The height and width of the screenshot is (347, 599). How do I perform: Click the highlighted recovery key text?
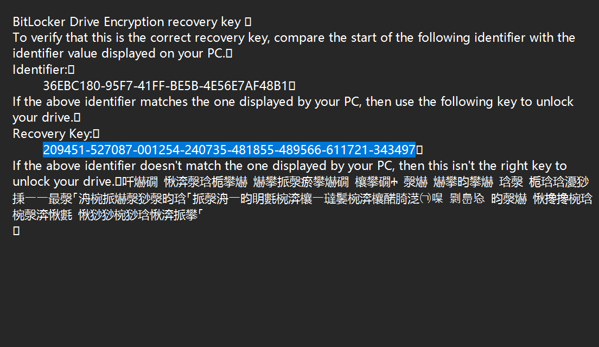coord(229,149)
